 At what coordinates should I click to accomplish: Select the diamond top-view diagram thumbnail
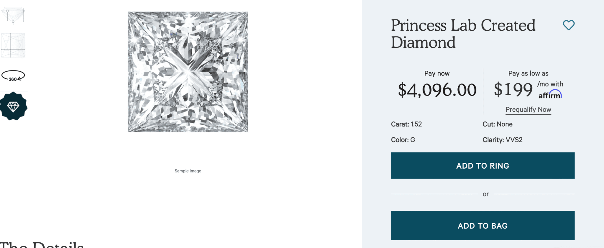pos(13,45)
